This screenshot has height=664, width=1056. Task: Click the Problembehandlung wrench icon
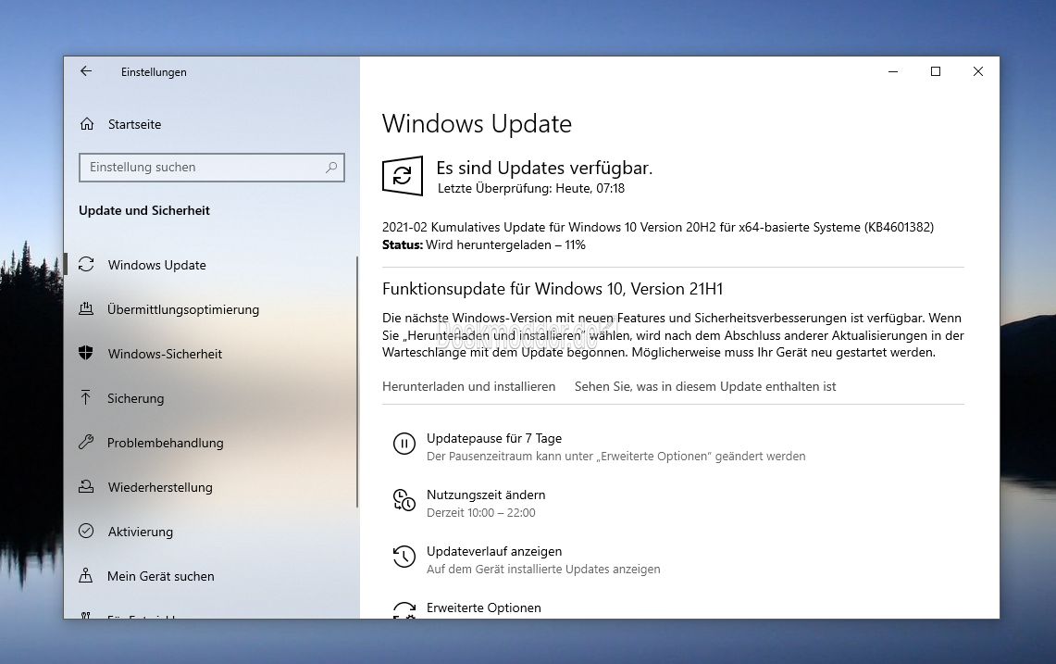click(x=85, y=443)
